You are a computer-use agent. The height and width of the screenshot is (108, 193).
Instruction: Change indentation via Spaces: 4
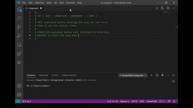(125, 101)
